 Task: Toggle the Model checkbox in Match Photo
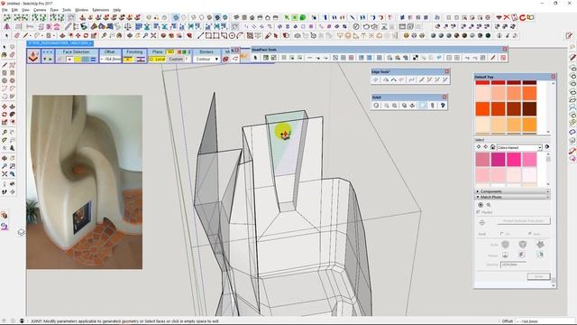coord(479,212)
